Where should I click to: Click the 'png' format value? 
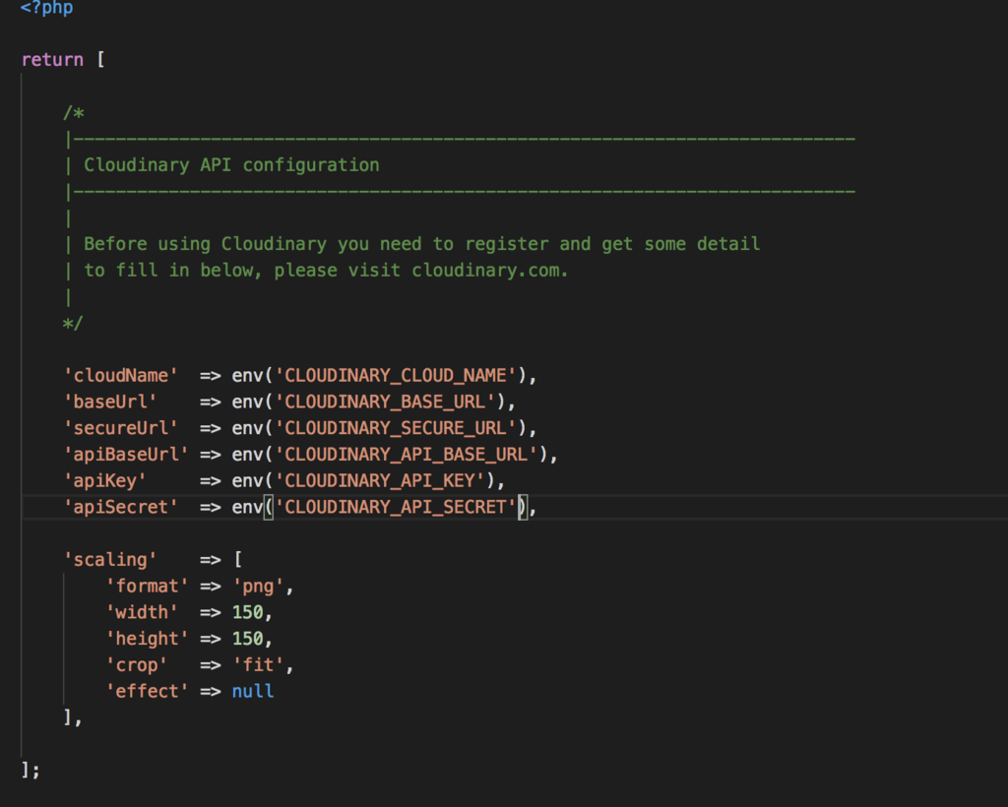(x=259, y=586)
